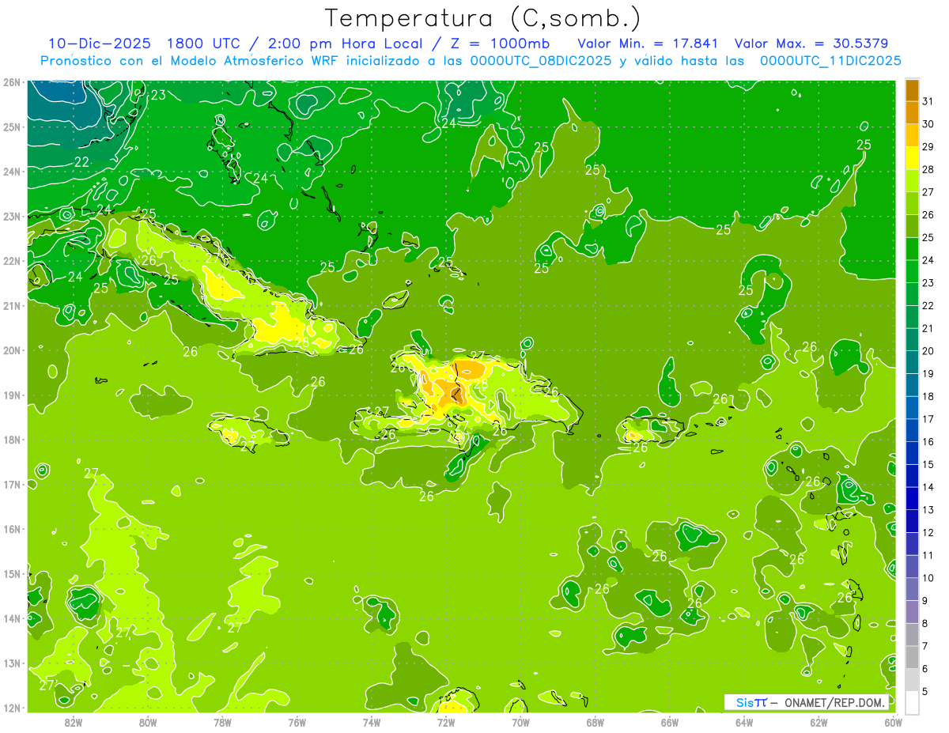Click the 24N latitude axis label
949x733 pixels.
(x=11, y=171)
